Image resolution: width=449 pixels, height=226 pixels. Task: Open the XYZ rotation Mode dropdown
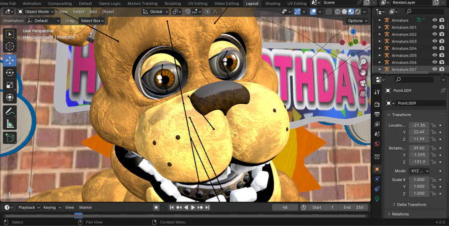point(419,171)
